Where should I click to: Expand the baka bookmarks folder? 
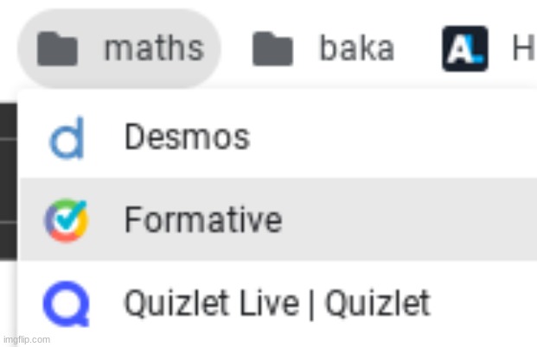click(355, 48)
